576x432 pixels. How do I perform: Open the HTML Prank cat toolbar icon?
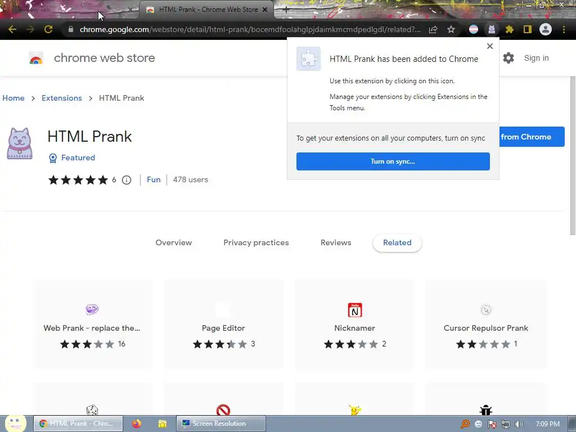point(492,29)
